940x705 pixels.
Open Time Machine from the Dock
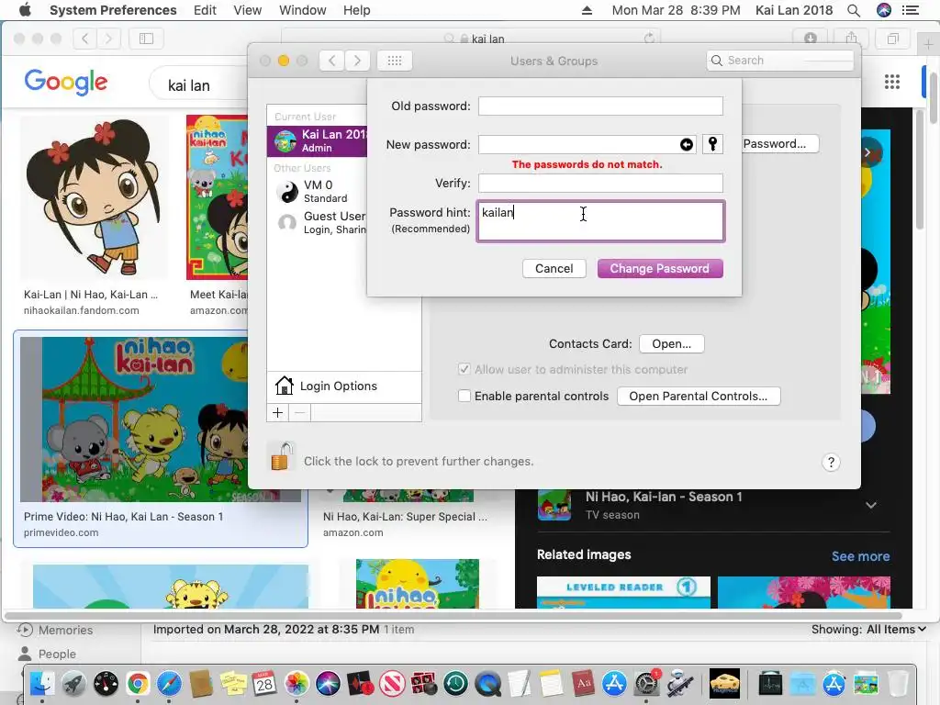pos(455,683)
